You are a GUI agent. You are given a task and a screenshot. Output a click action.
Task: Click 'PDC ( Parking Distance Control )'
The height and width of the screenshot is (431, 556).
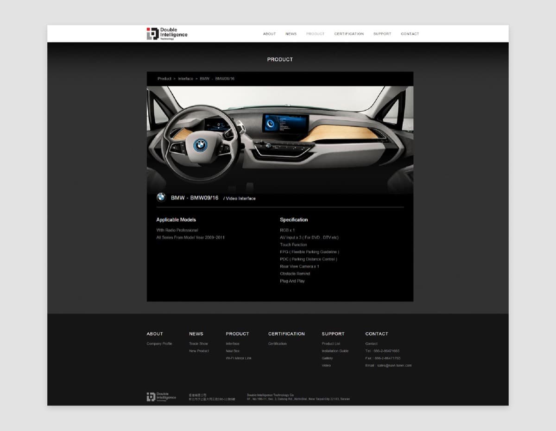[x=309, y=259]
